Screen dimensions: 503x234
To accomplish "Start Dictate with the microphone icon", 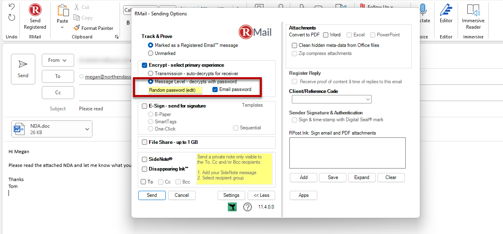I will click(423, 10).
